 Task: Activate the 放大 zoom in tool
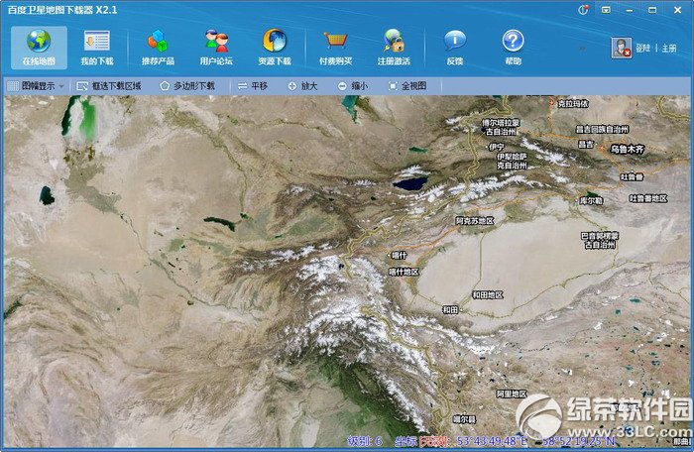pos(302,86)
